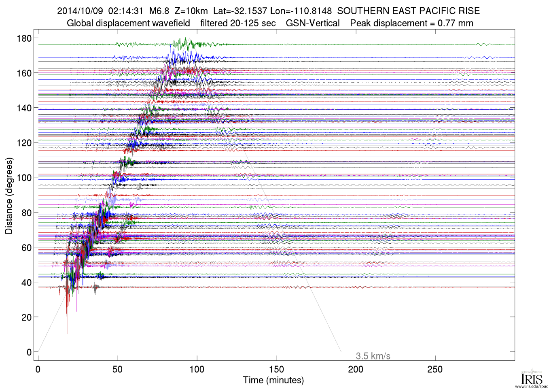Click the filtered 20-125 sec text

point(238,23)
